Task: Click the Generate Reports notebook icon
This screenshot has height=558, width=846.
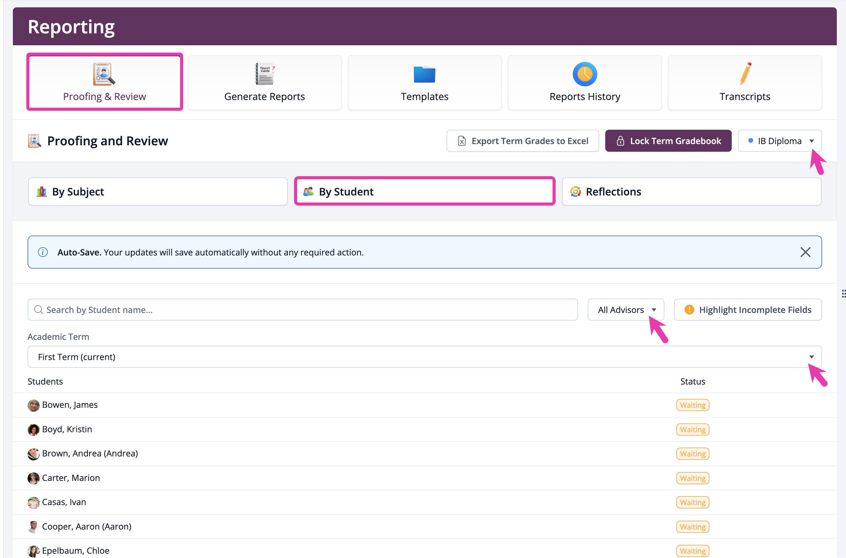Action: click(264, 74)
